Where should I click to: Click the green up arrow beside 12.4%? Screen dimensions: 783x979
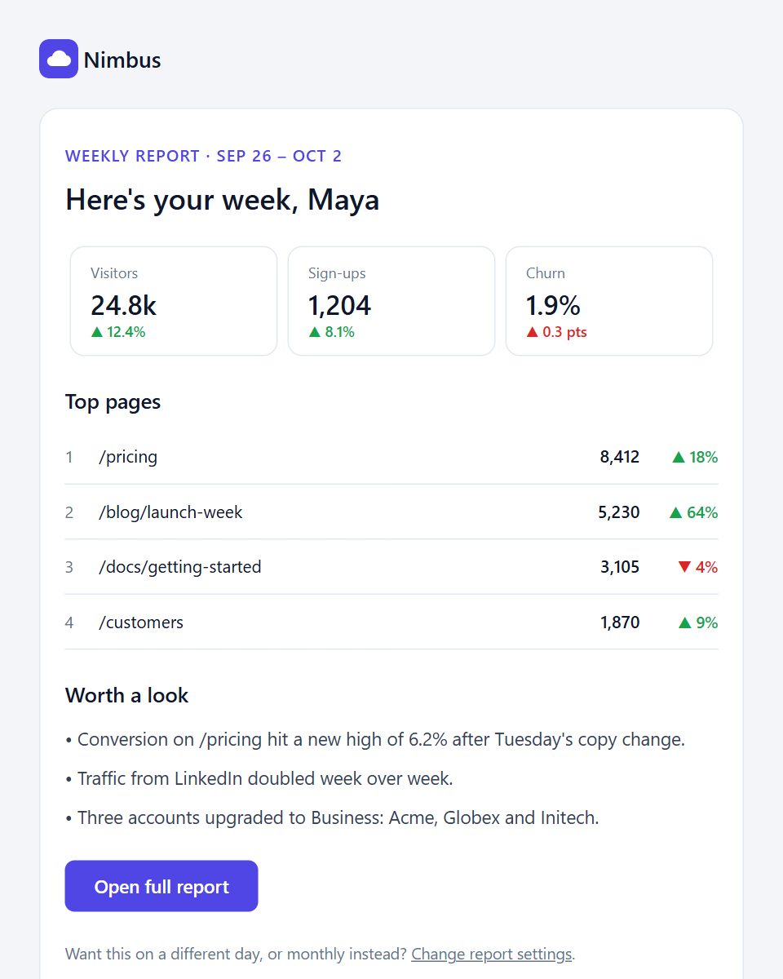(97, 332)
